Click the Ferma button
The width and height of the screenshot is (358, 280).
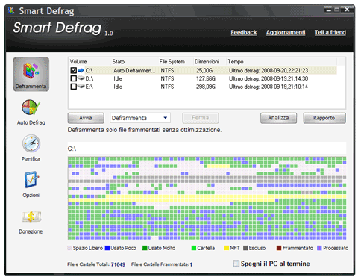(x=201, y=118)
